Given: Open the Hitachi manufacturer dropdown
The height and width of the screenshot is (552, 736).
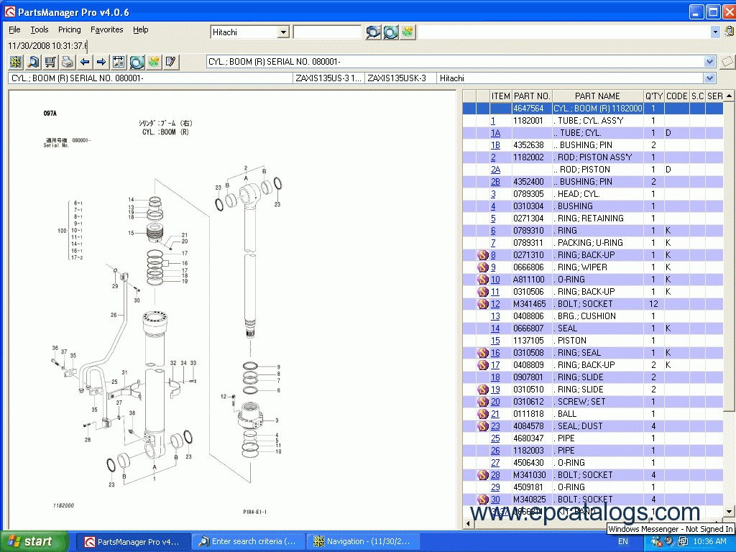Looking at the screenshot, I should pyautogui.click(x=283, y=32).
